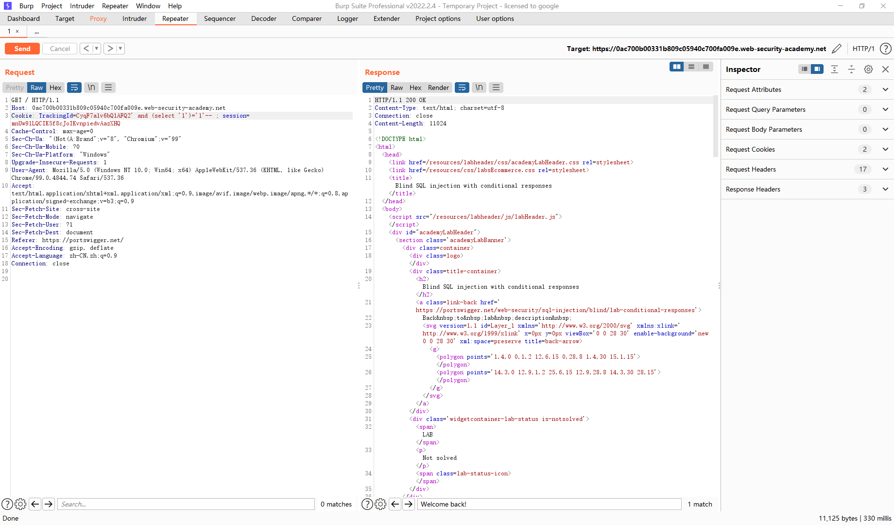Open the Project menu

(52, 6)
